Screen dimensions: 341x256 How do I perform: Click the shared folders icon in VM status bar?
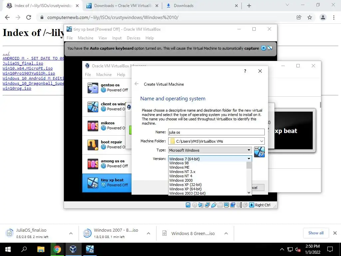click(x=220, y=205)
